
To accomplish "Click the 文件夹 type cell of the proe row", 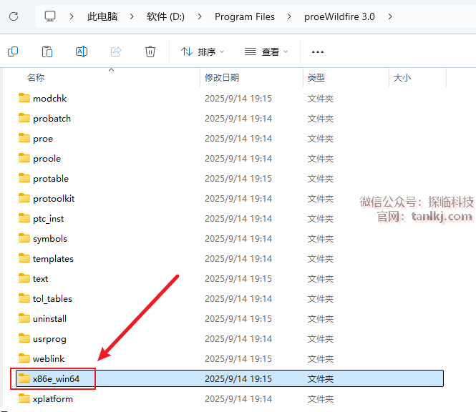I will (x=321, y=138).
